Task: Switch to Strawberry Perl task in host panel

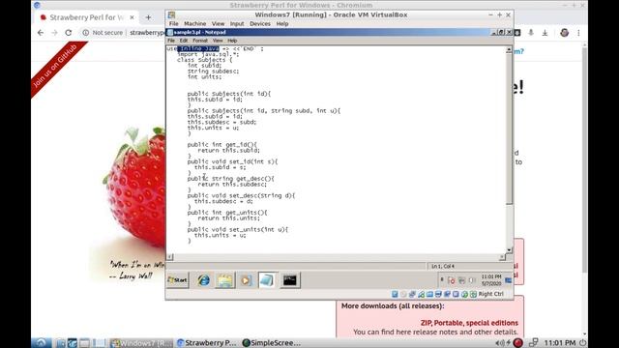Action: [206, 343]
